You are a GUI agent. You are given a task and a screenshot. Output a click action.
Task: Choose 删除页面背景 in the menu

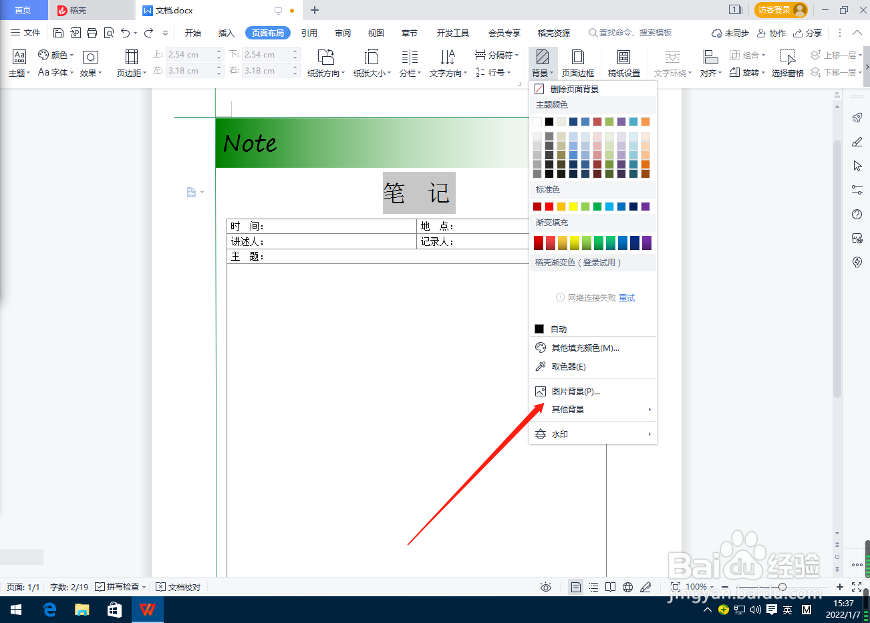click(x=593, y=89)
